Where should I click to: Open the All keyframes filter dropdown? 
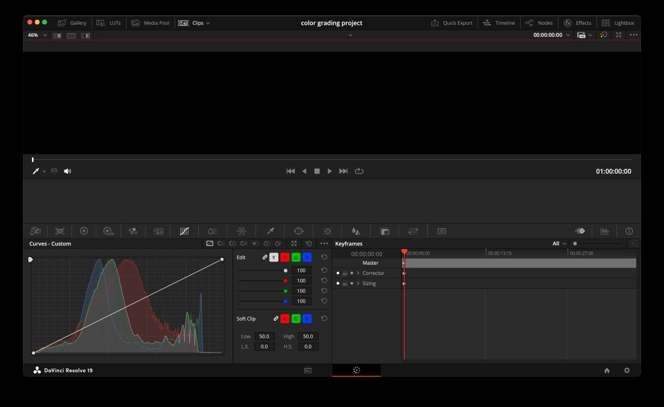(x=557, y=243)
